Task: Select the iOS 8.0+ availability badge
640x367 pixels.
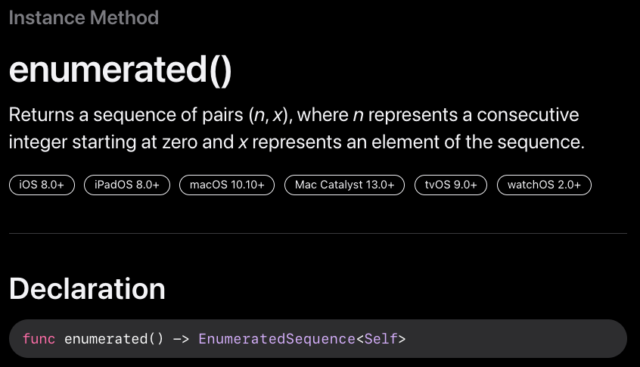Action: (x=42, y=185)
